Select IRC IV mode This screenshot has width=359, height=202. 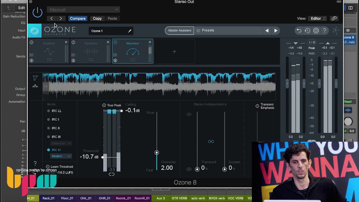[x=54, y=150]
